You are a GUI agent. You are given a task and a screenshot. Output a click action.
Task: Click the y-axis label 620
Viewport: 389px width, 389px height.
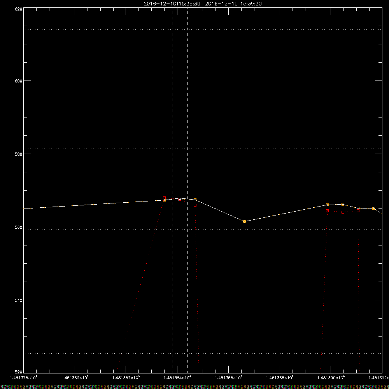[x=19, y=9]
